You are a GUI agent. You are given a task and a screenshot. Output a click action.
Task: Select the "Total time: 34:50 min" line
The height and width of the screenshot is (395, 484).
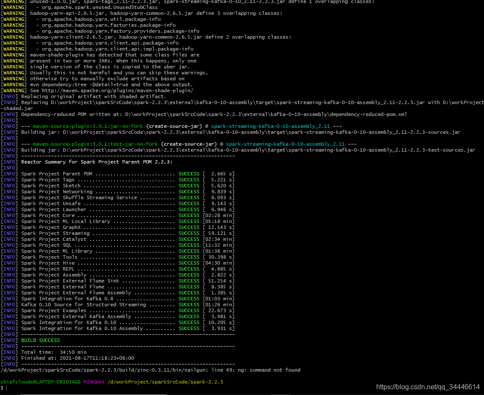(54, 352)
